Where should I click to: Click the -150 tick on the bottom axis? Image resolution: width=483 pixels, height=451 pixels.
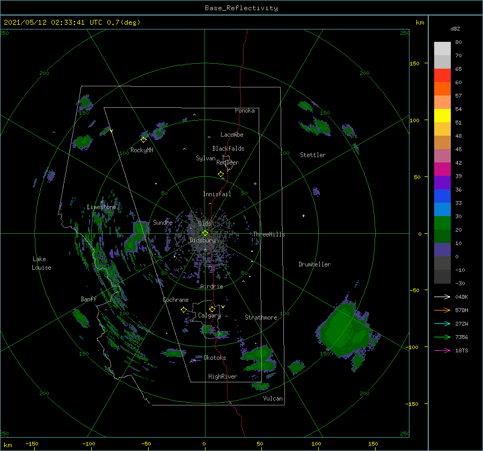[x=32, y=444]
